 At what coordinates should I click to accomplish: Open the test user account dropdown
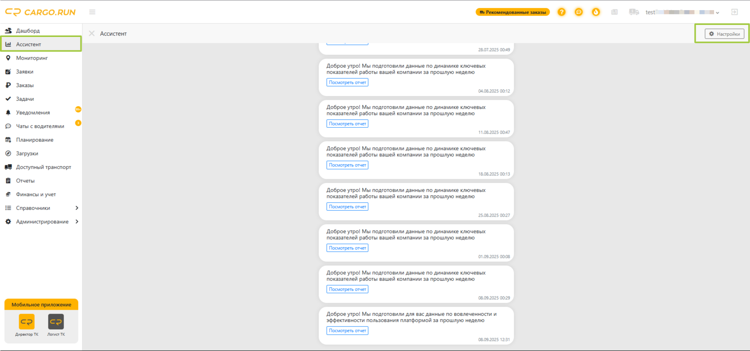pyautogui.click(x=682, y=12)
